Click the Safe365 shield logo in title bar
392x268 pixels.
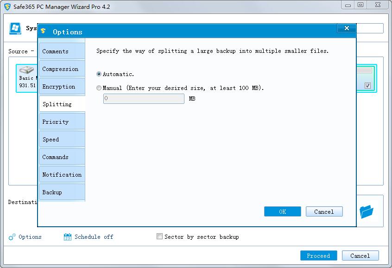click(7, 6)
